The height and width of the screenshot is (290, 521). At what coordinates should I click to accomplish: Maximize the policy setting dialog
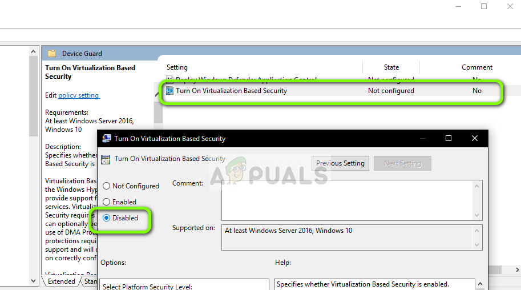pyautogui.click(x=448, y=138)
